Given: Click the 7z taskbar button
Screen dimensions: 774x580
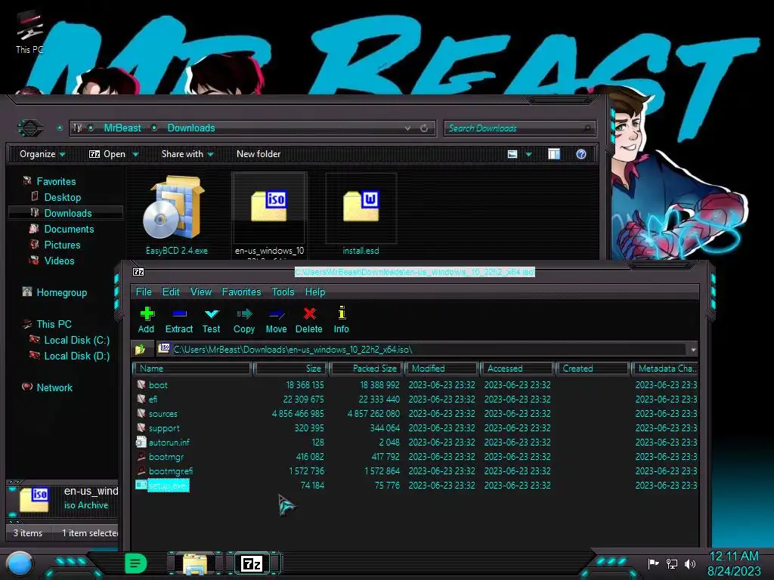Looking at the screenshot, I should tap(251, 563).
